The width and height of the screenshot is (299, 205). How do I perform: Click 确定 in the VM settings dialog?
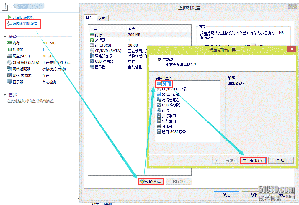coord(226,195)
